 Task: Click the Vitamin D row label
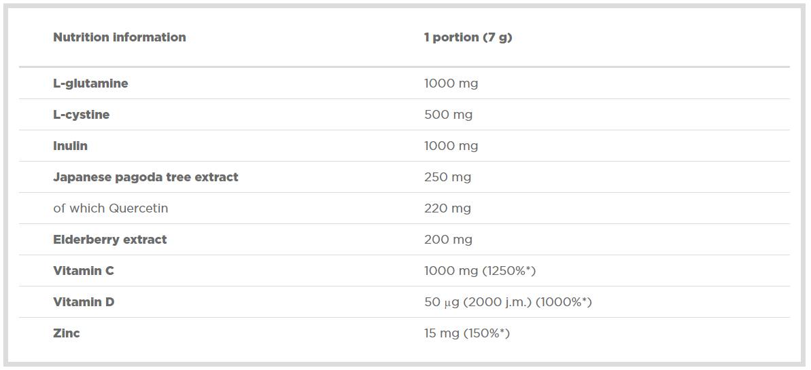(84, 302)
